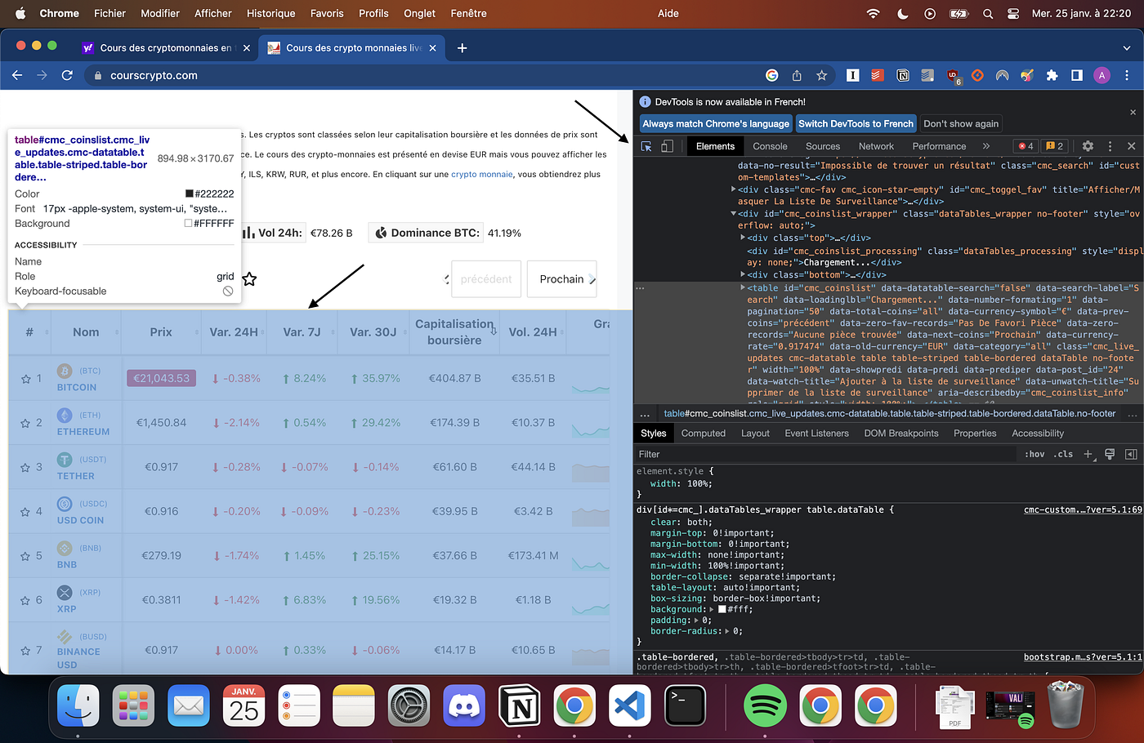Viewport: 1144px width, 743px height.
Task: Click the uBlock extension icon with badge 6
Action: coord(954,76)
